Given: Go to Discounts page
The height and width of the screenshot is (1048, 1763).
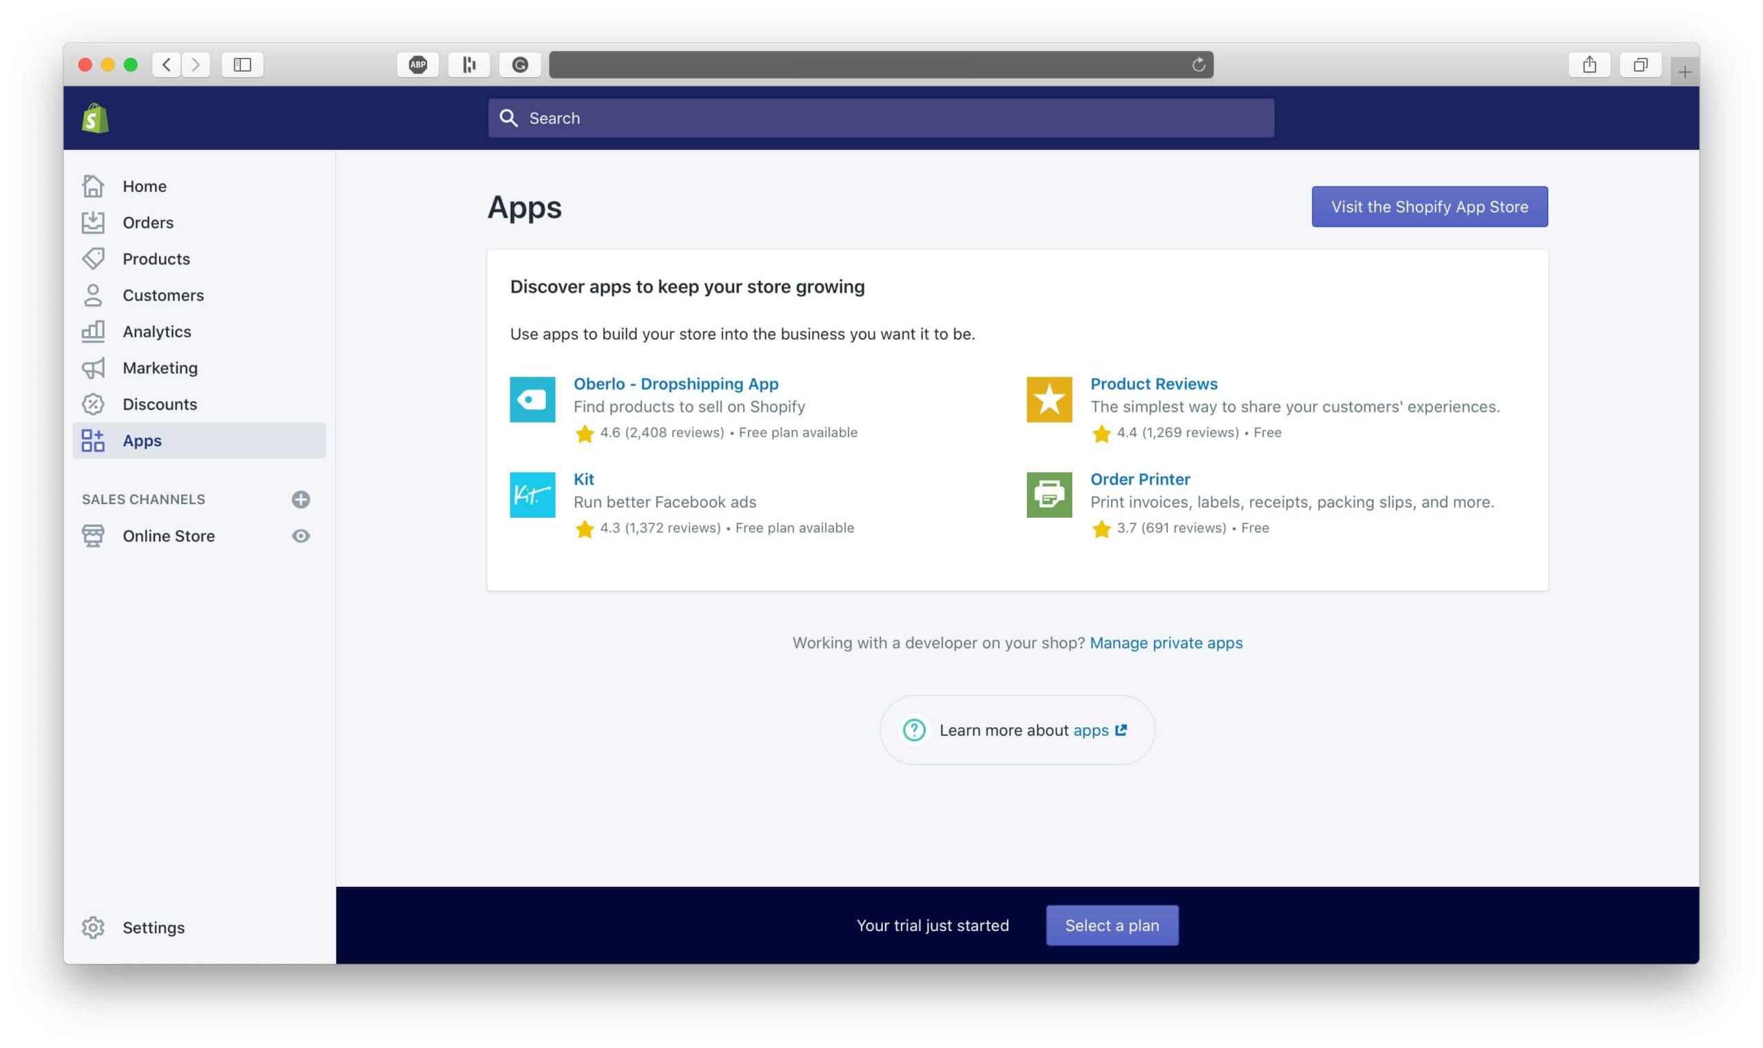Looking at the screenshot, I should click(159, 404).
